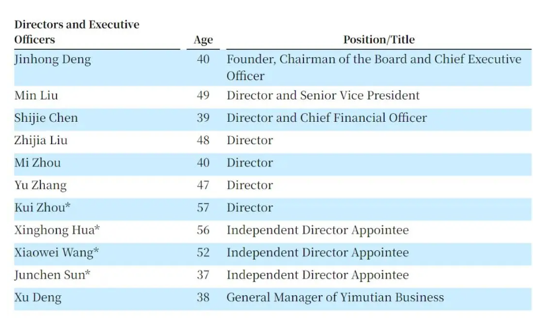Select the name Junchen Sun

52,275
